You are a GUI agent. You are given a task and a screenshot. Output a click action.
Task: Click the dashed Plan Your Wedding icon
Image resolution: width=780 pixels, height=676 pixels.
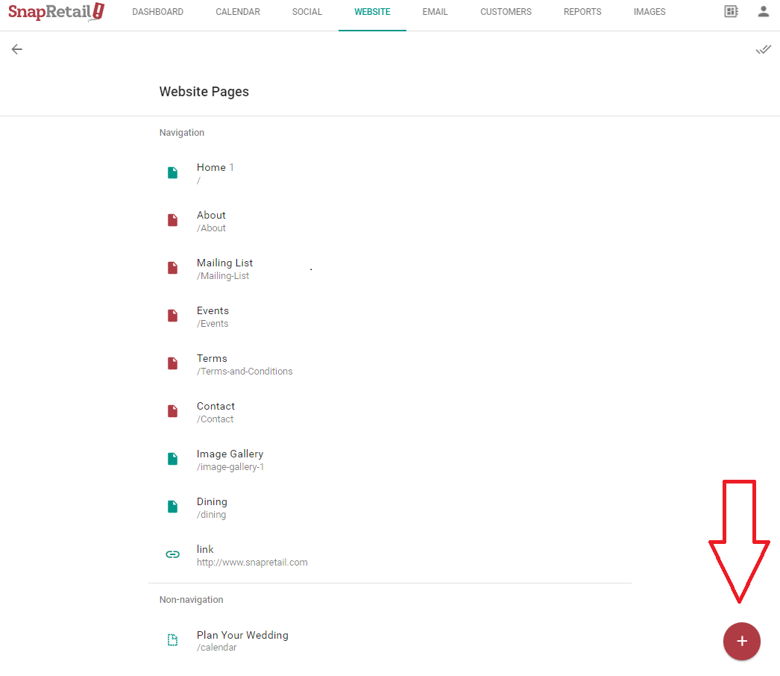coord(173,640)
